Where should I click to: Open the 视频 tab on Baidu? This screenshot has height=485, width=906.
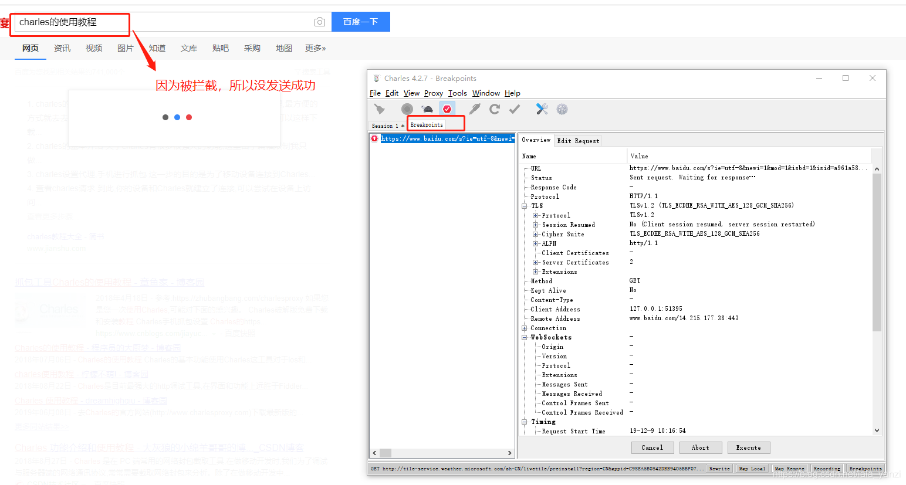[x=94, y=48]
